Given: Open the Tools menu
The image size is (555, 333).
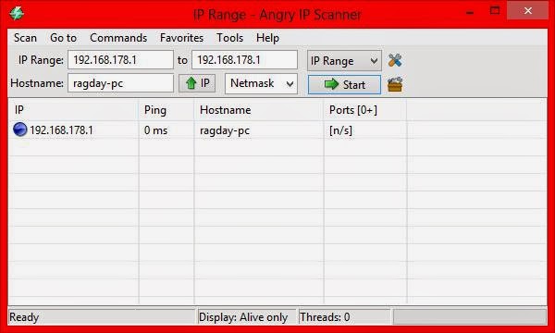Looking at the screenshot, I should (229, 38).
